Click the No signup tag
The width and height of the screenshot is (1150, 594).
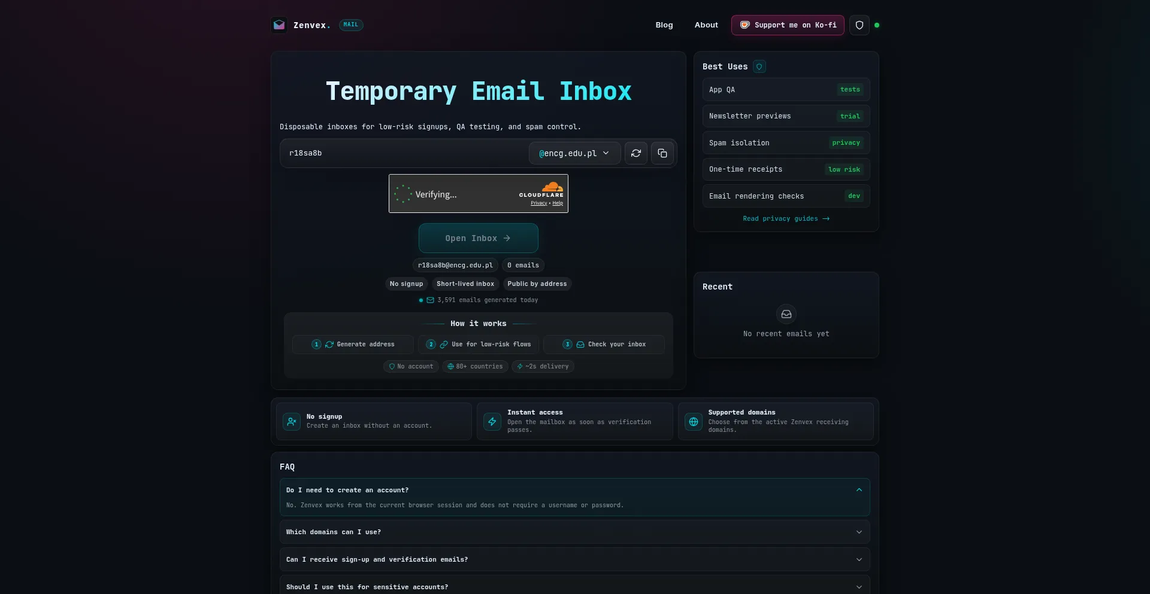click(406, 284)
